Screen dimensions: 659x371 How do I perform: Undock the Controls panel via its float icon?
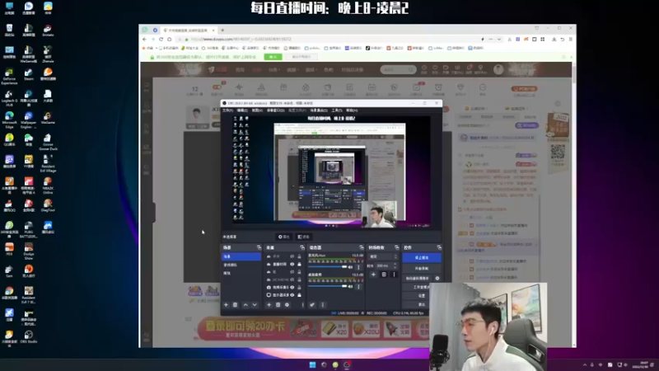pyautogui.click(x=439, y=247)
